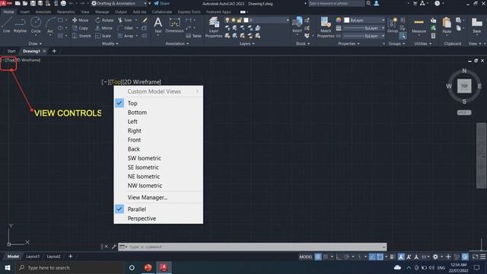
Task: Toggle drawing grid display in status bar
Action: coord(318,256)
